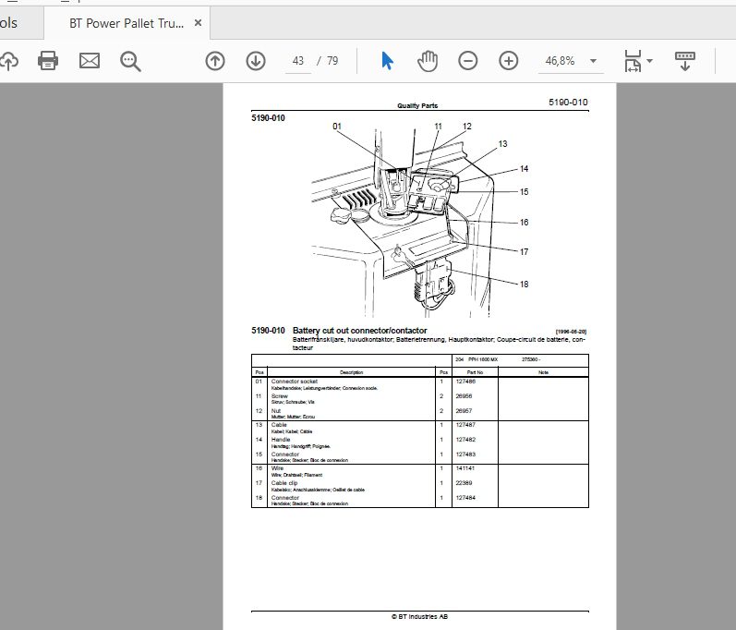Zoom out with minus button
Screen dimensions: 736x630
click(x=468, y=61)
